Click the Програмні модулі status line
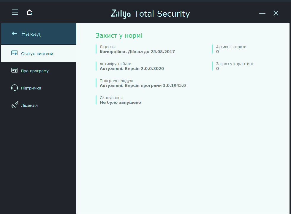The image size is (291, 214). pyautogui.click(x=143, y=83)
